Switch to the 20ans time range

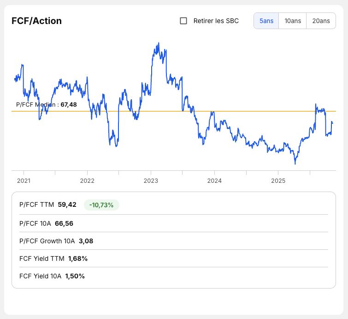321,21
